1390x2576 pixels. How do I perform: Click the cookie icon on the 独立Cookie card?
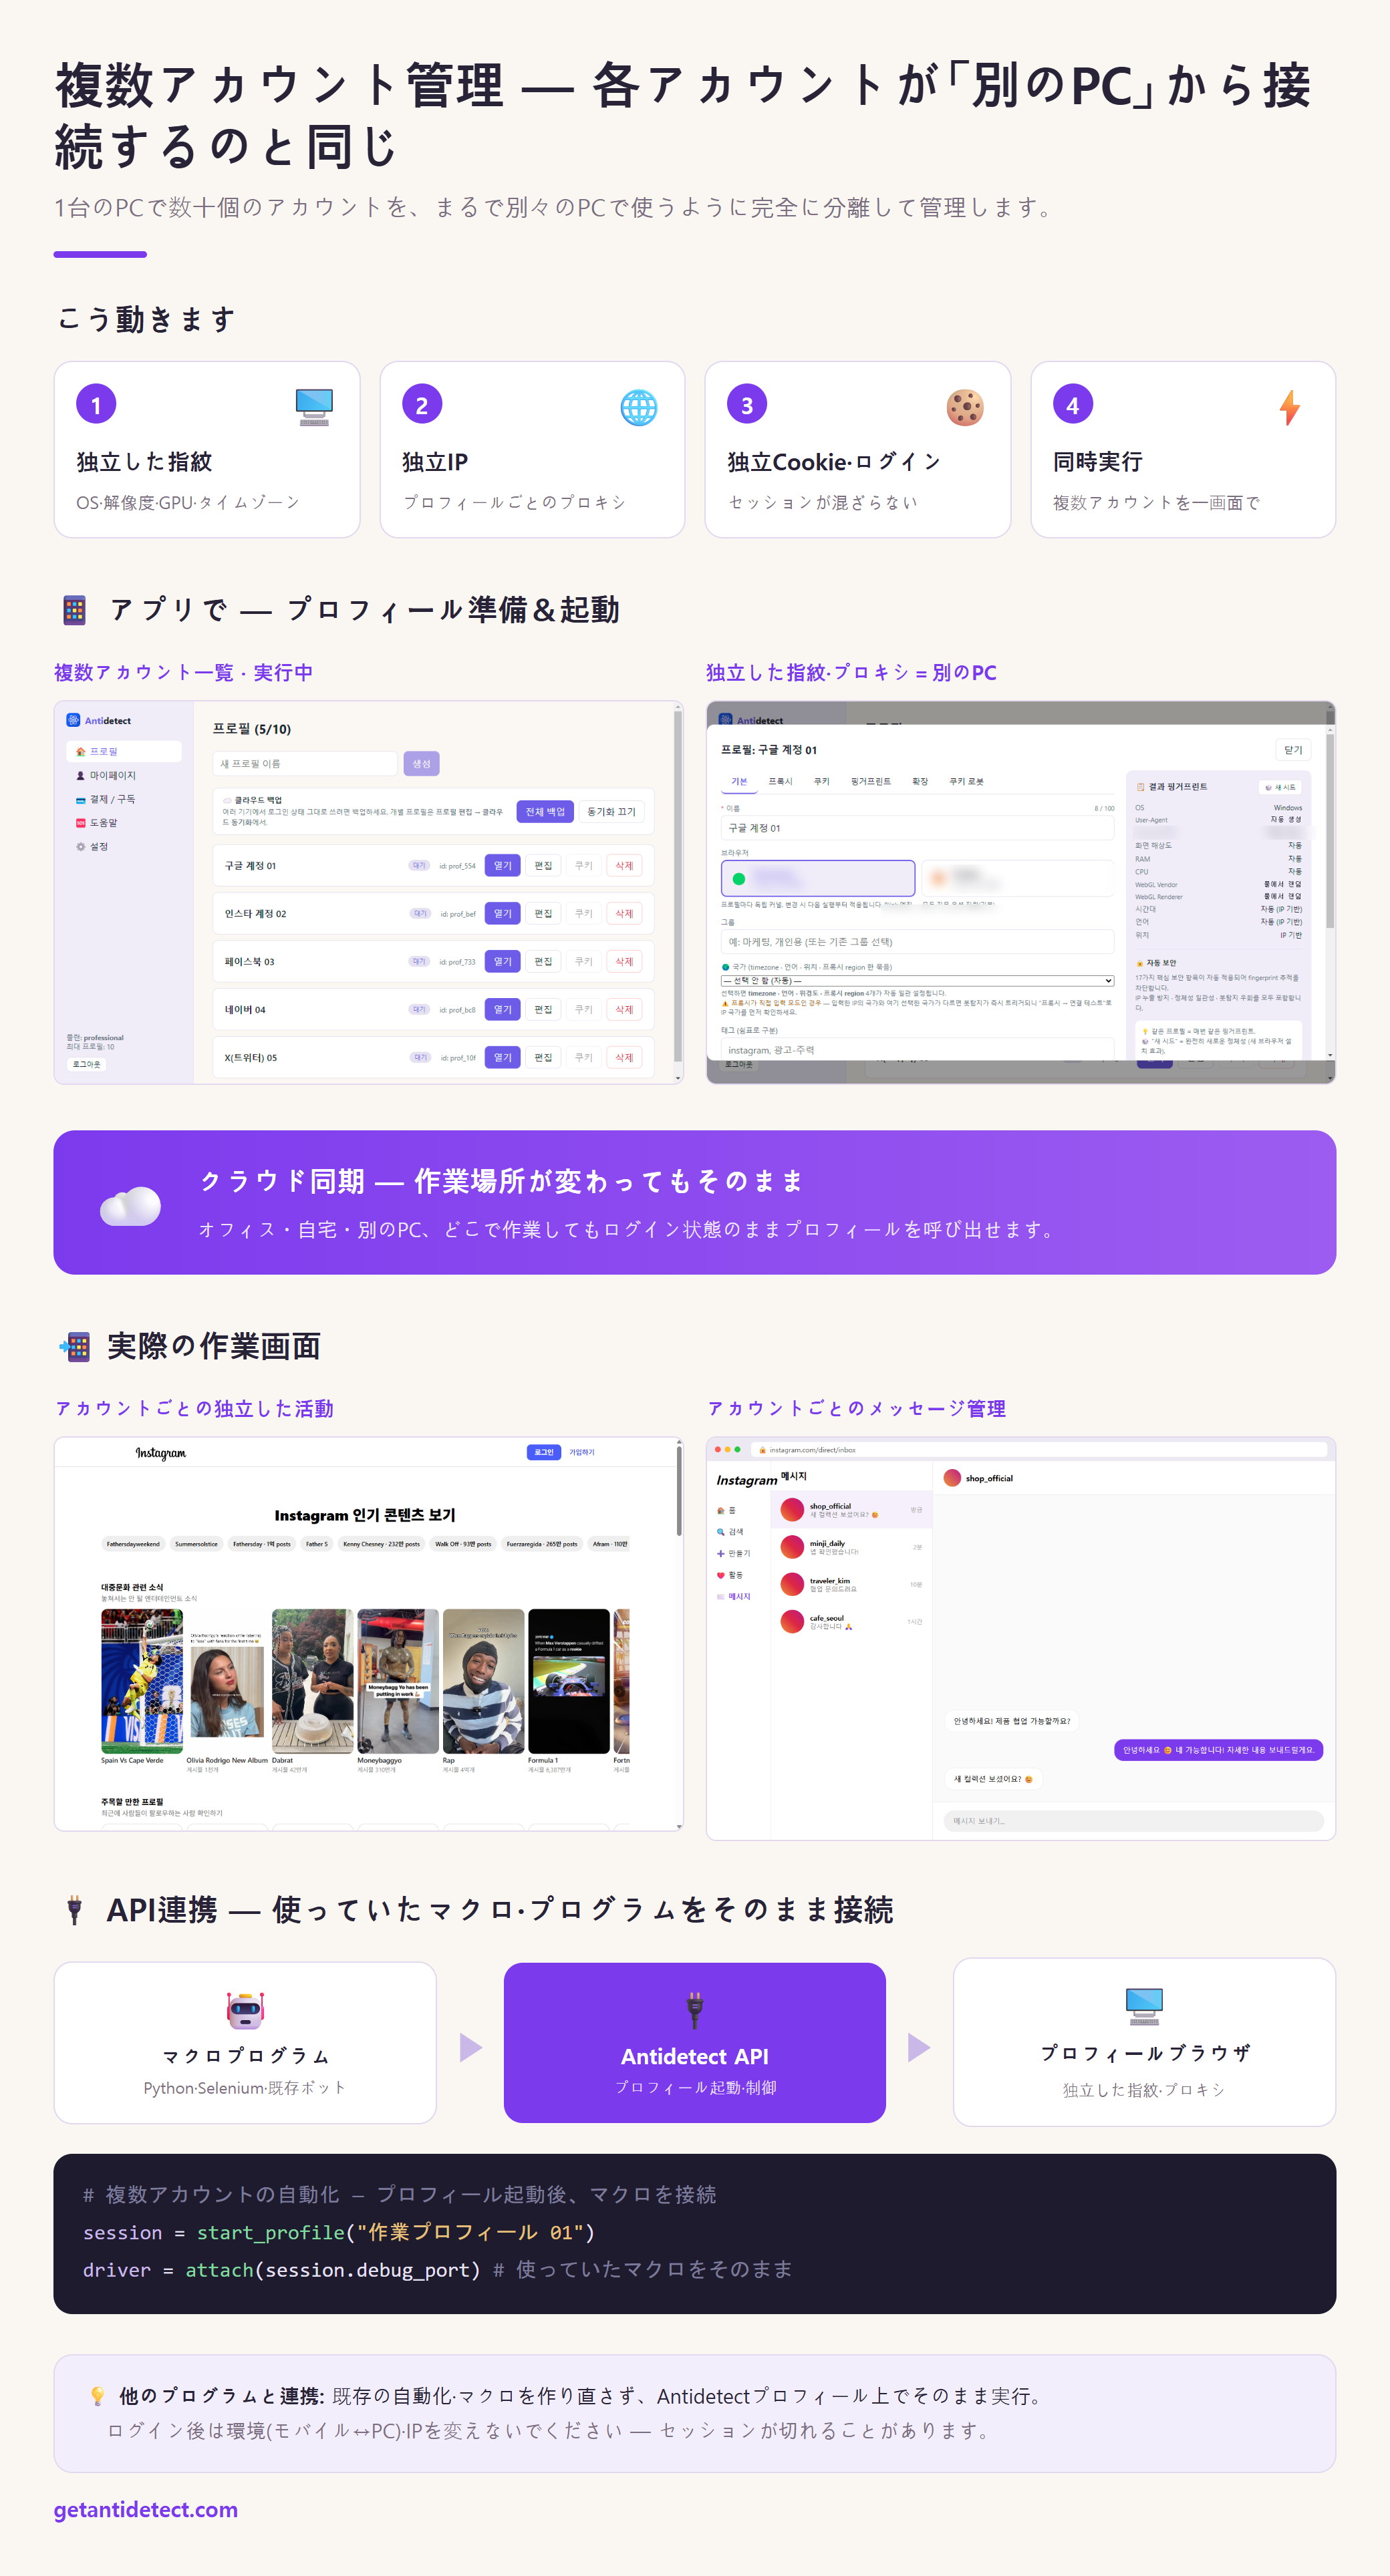point(965,407)
